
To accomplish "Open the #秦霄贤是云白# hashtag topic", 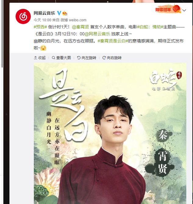I will pyautogui.click(x=113, y=41).
